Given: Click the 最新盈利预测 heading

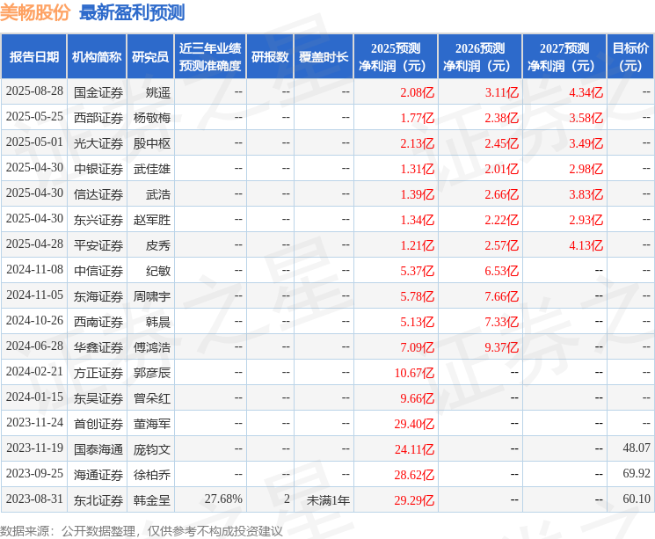Looking at the screenshot, I should tap(132, 12).
